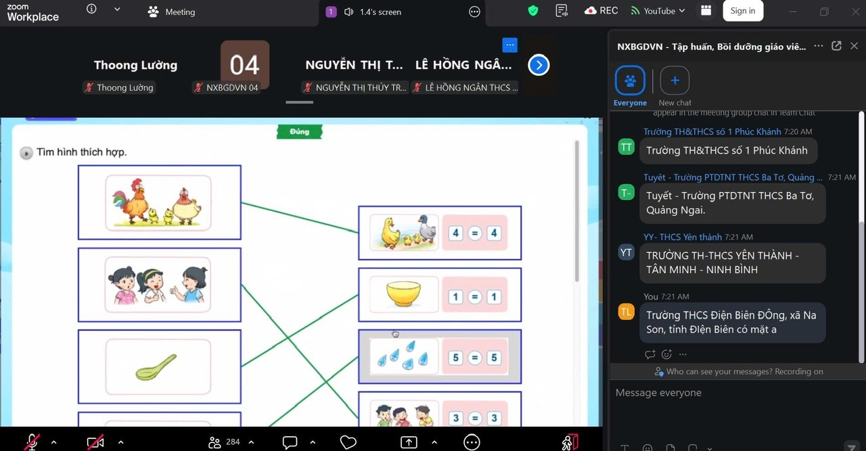Click the Sign in button
This screenshot has height=451, width=866.
pyautogui.click(x=743, y=11)
